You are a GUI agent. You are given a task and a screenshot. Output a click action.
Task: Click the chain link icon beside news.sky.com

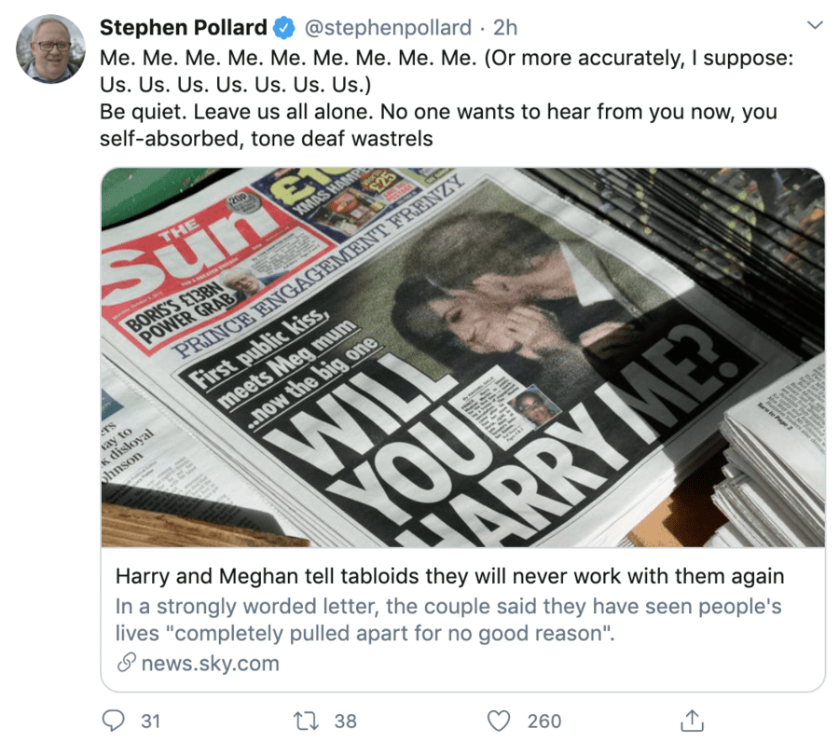point(126,664)
